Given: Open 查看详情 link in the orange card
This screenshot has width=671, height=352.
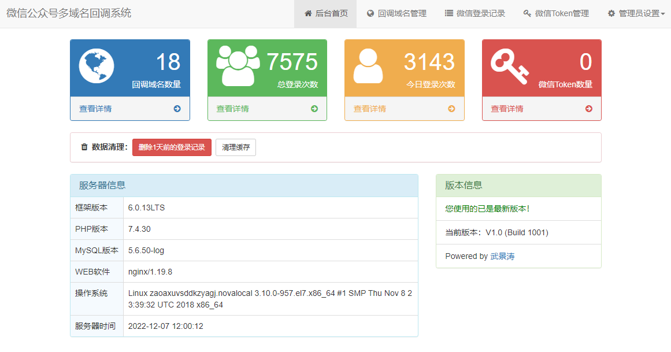Looking at the screenshot, I should pos(370,109).
